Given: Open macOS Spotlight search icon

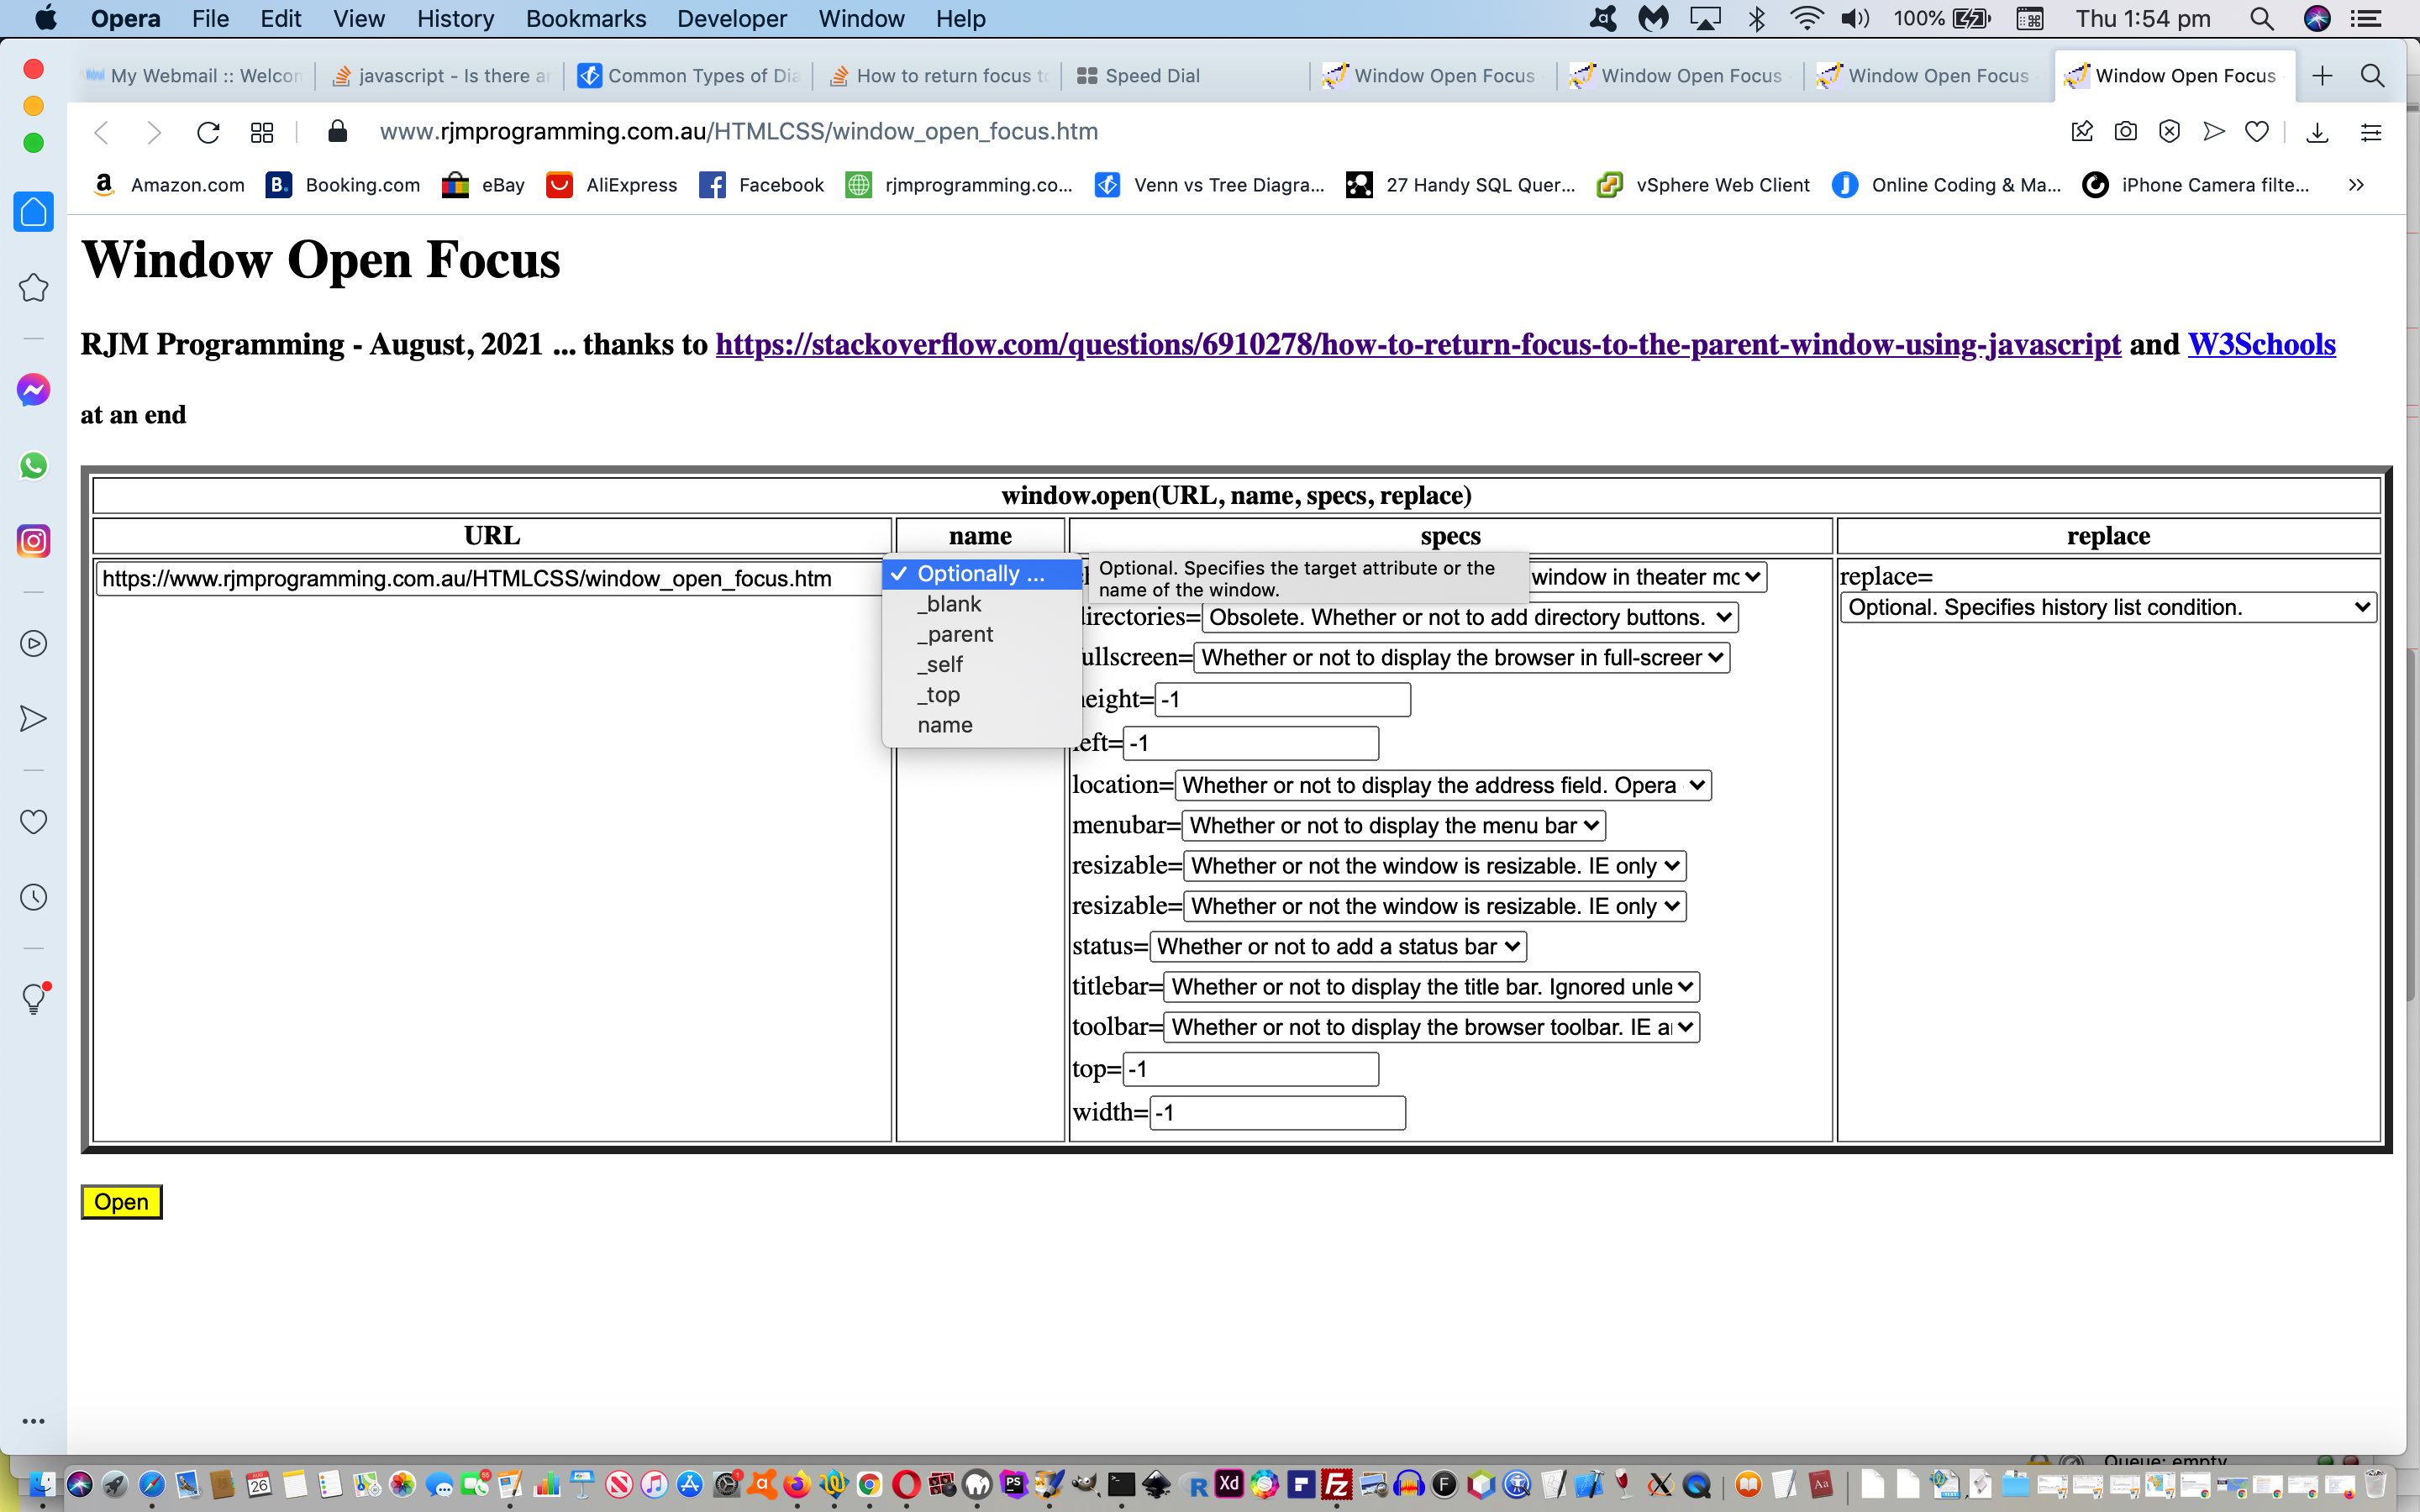Looking at the screenshot, I should pyautogui.click(x=2261, y=19).
